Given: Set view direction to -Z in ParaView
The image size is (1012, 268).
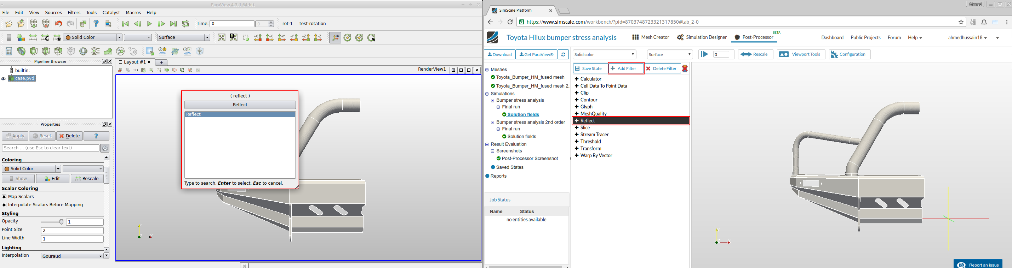Looking at the screenshot, I should (318, 38).
